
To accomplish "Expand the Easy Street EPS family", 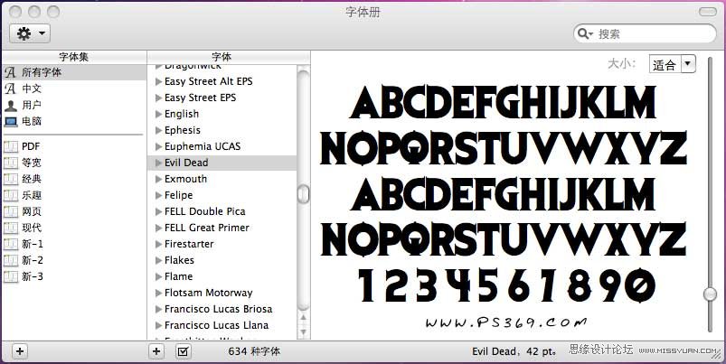I will [x=158, y=98].
